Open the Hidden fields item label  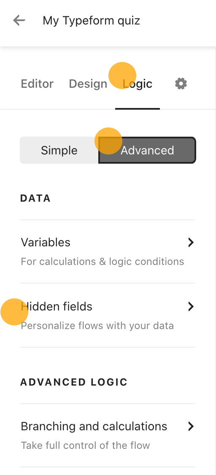point(57,307)
